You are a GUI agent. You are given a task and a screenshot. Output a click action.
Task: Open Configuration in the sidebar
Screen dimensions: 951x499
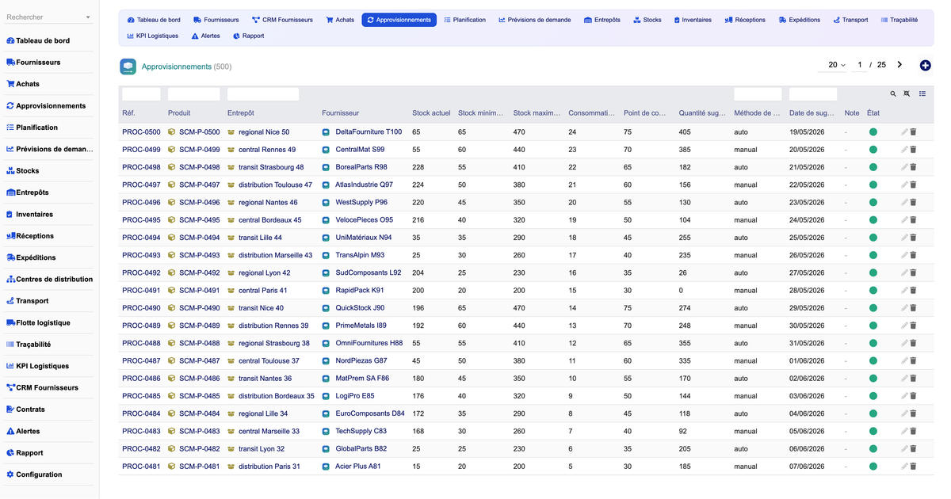pyautogui.click(x=39, y=474)
